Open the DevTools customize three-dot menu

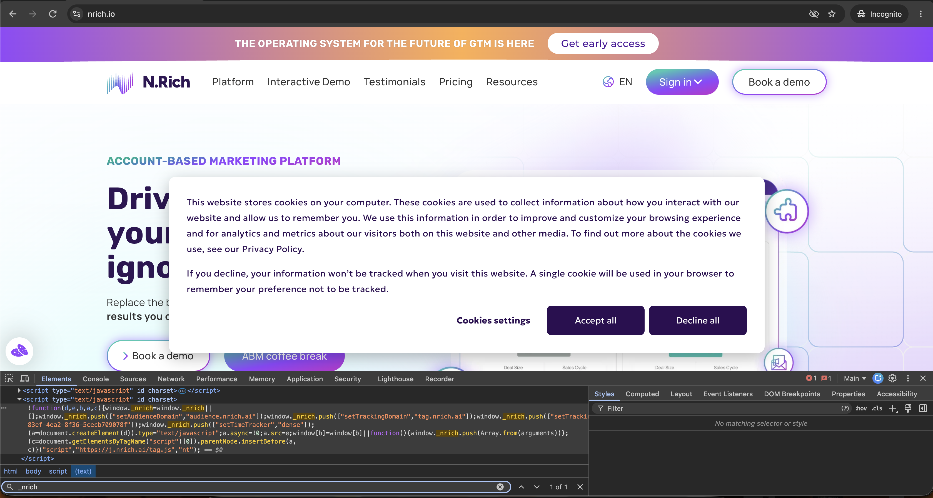(x=908, y=379)
